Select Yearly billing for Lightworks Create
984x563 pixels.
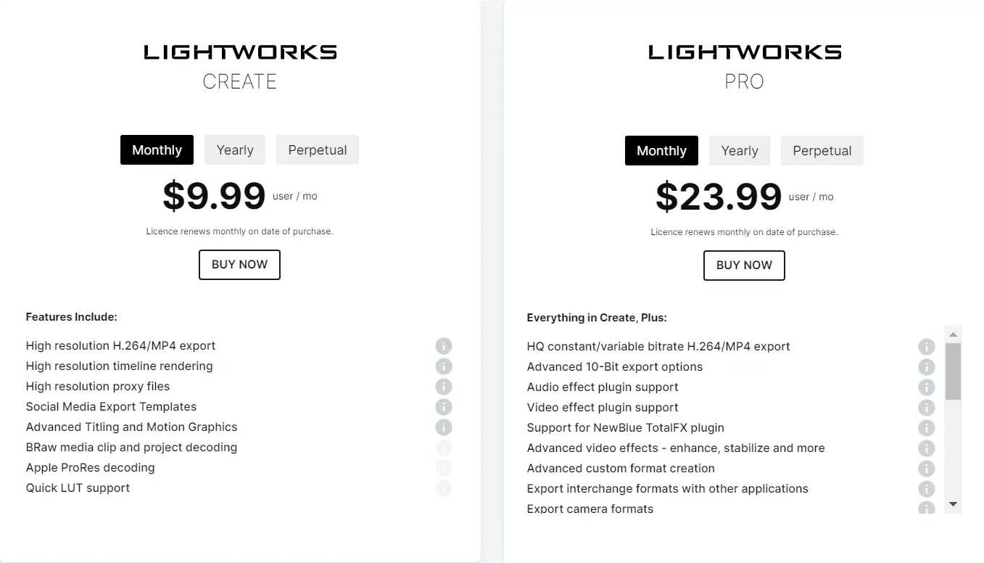[x=235, y=150]
